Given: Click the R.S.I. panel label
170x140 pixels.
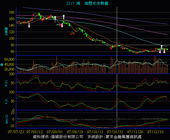Looking at the screenshot, I should [6, 83].
